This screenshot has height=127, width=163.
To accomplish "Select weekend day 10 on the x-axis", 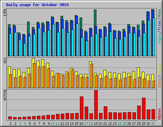I will click(x=53, y=124).
